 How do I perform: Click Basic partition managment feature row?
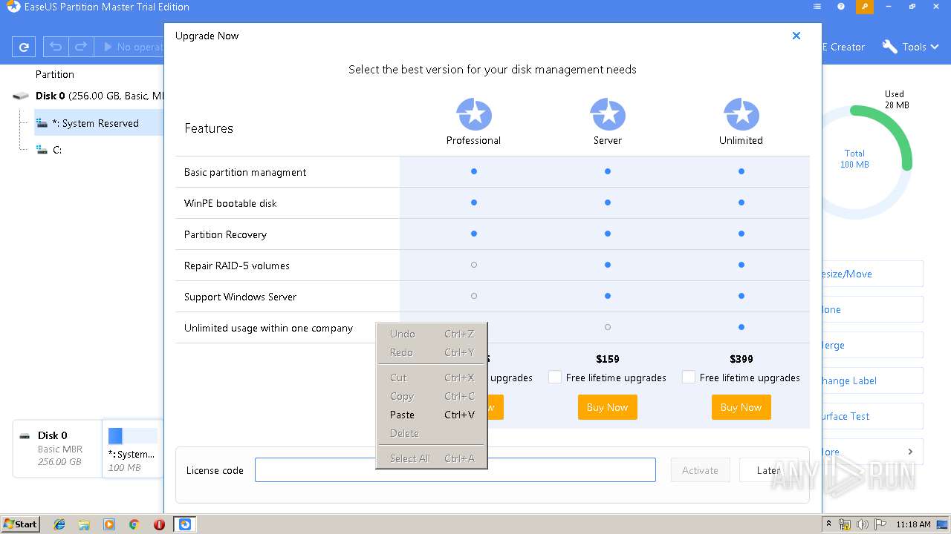pyautogui.click(x=493, y=172)
